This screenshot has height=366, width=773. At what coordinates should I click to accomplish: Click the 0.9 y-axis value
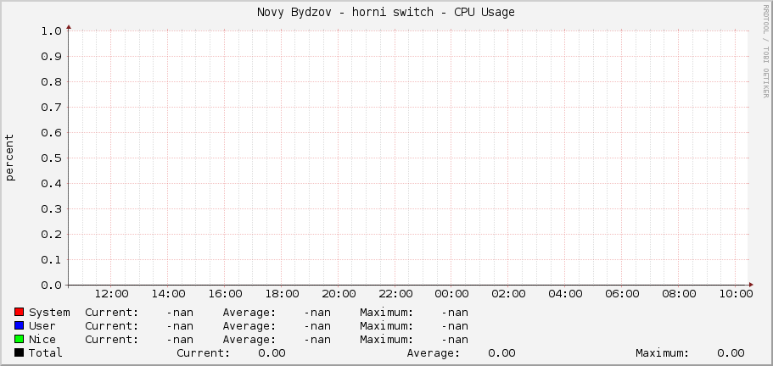tap(51, 57)
